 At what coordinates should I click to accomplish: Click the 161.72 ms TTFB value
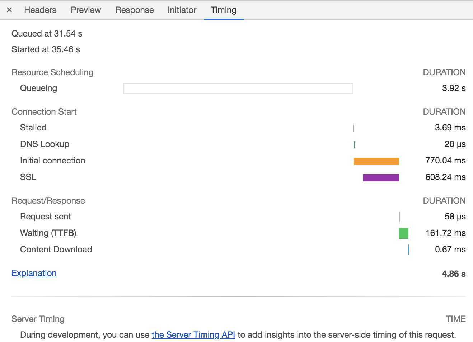click(446, 233)
